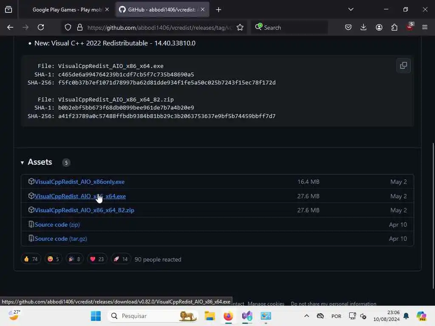This screenshot has height=326, width=435.
Task: Collapse the Assets section triangle
Action: [x=22, y=163]
